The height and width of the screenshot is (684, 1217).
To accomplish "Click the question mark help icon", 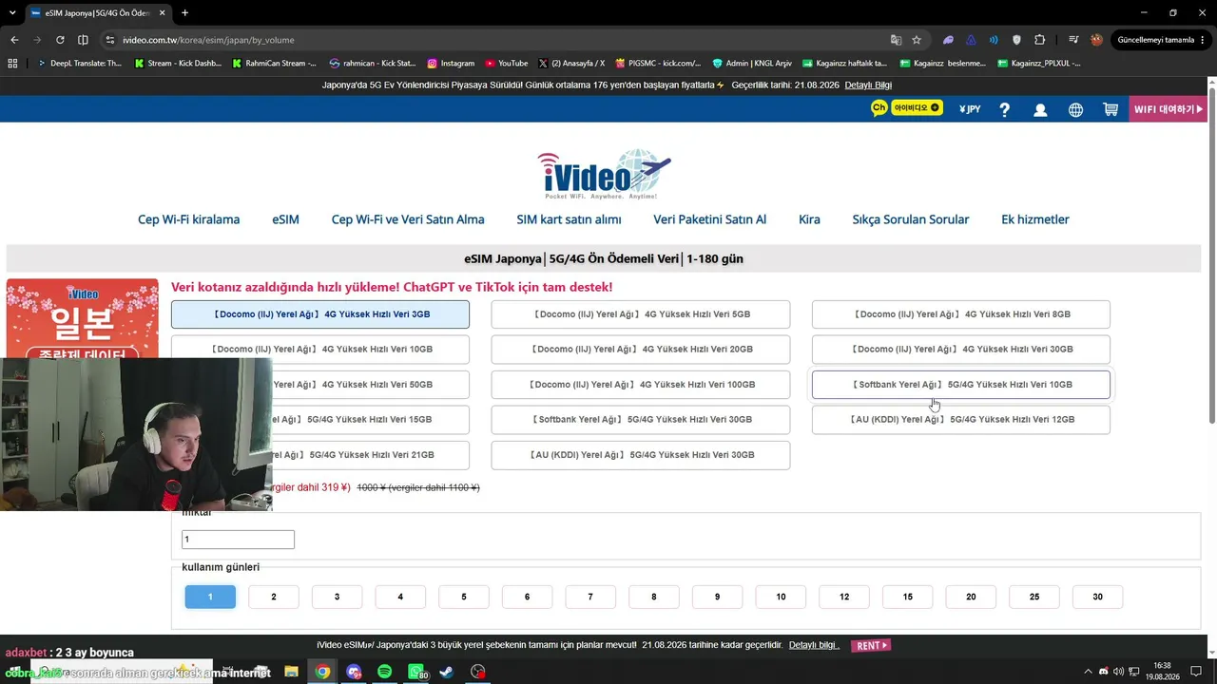I will 1004,109.
